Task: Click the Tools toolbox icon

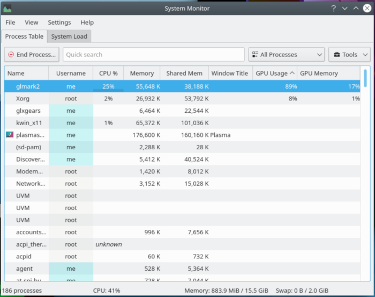Action: point(336,55)
